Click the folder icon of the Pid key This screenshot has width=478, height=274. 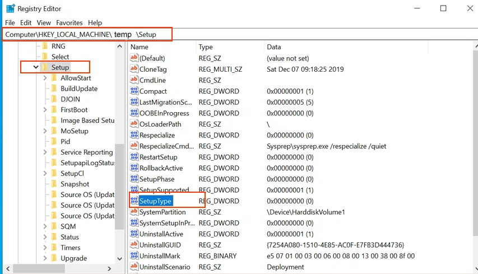point(54,141)
